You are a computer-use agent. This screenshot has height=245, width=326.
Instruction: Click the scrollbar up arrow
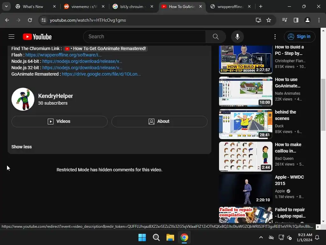click(x=323, y=30)
